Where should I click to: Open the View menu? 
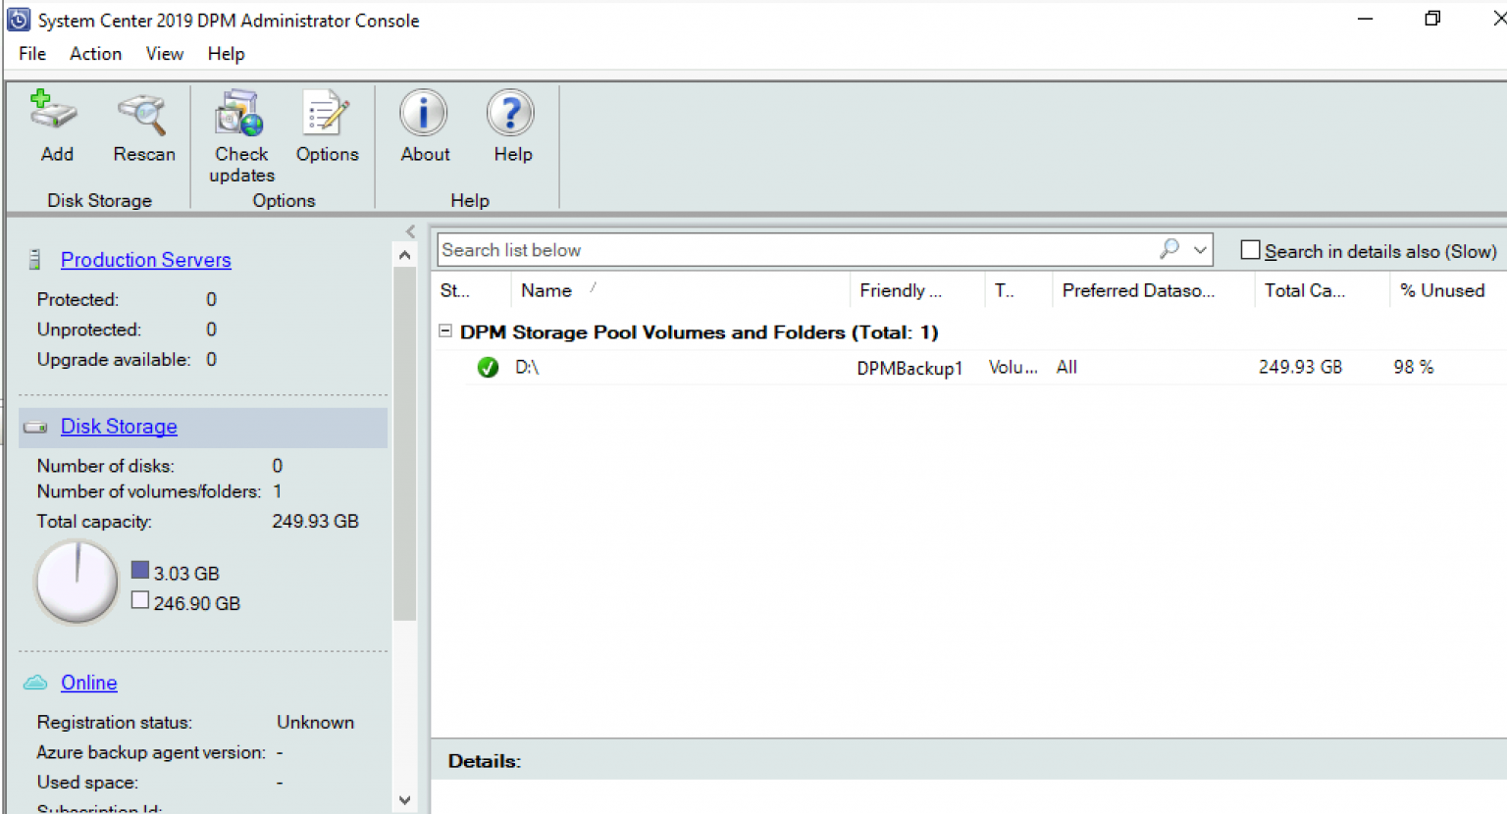164,54
